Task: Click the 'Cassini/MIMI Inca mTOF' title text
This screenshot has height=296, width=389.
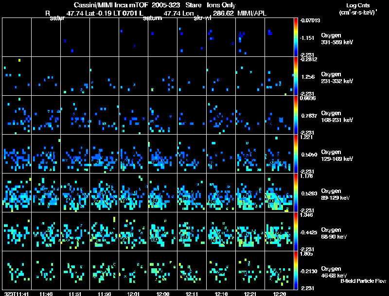Action: [x=111, y=5]
